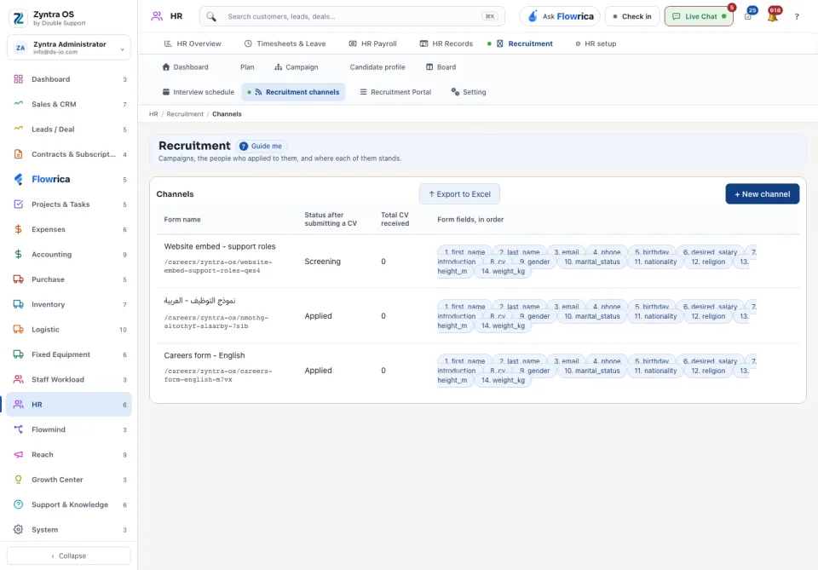This screenshot has width=818, height=570.
Task: Open Sales & CRM in sidebar
Action: click(x=68, y=104)
